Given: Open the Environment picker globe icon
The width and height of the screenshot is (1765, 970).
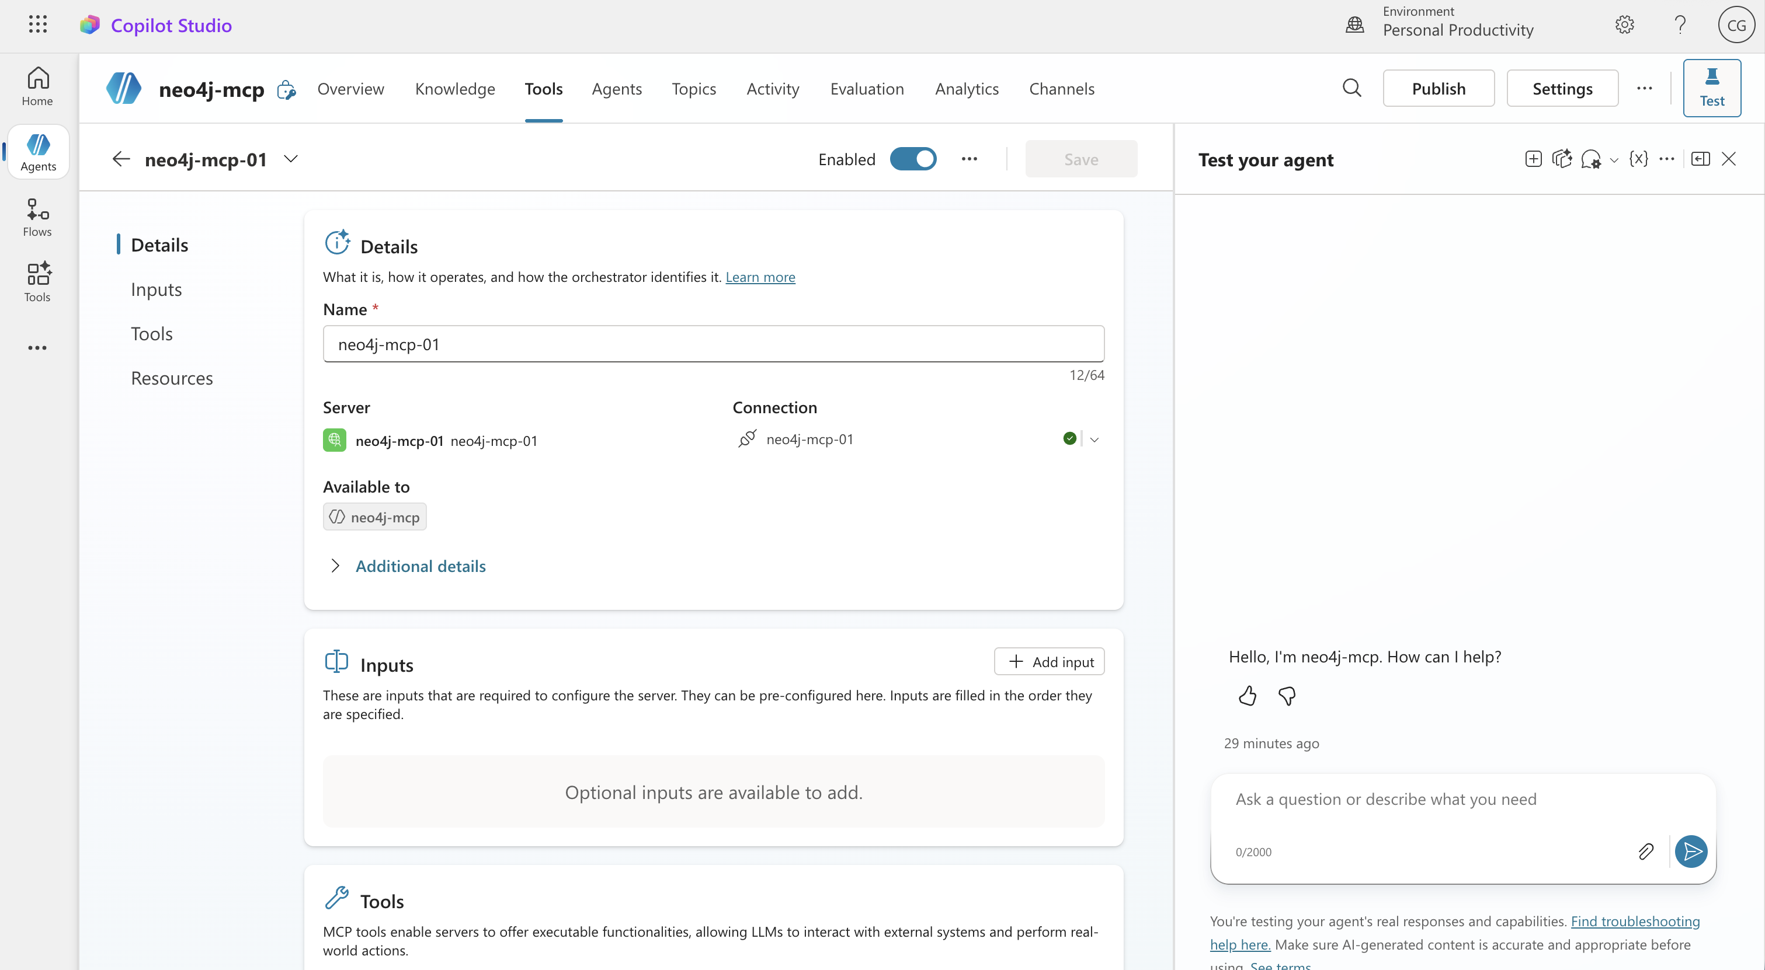Looking at the screenshot, I should point(1354,25).
